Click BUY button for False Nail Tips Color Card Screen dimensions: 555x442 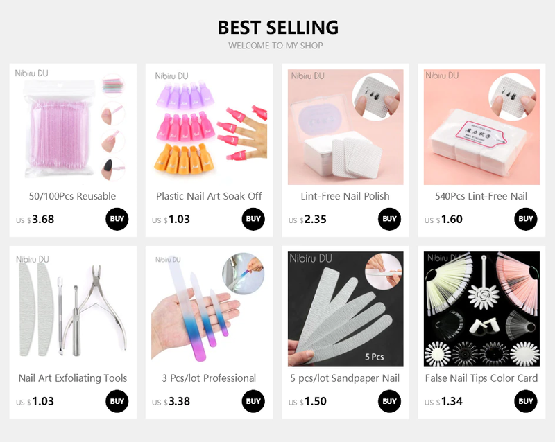point(525,401)
